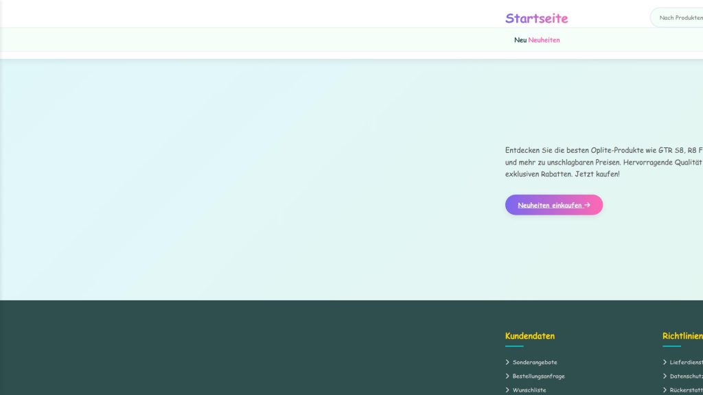Open the Bestellungsanfrage link
Screen dimensions: 703x395
point(539,376)
